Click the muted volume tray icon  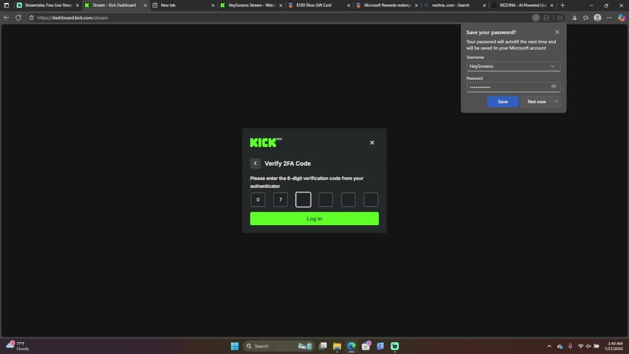tap(589, 346)
